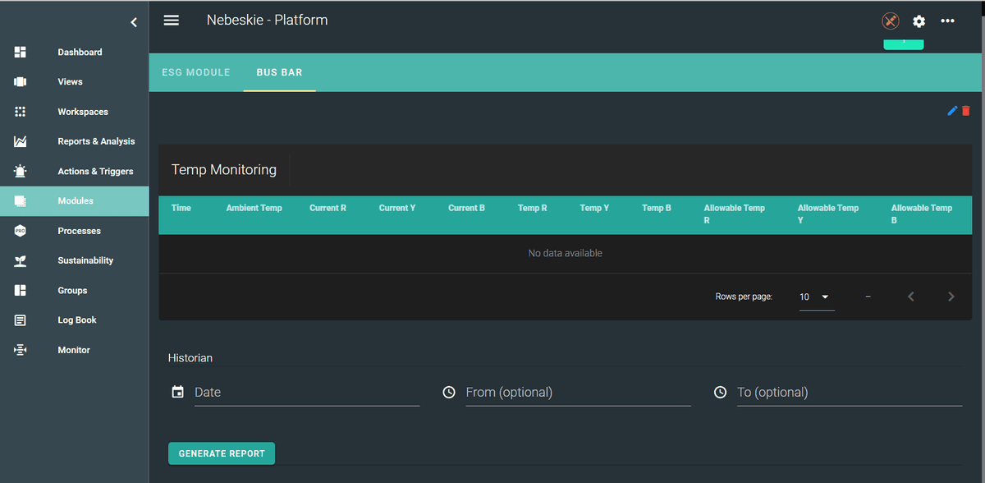The height and width of the screenshot is (483, 985).
Task: Open the hamburger menu beside Nebeskie - Platform
Action: click(x=171, y=20)
